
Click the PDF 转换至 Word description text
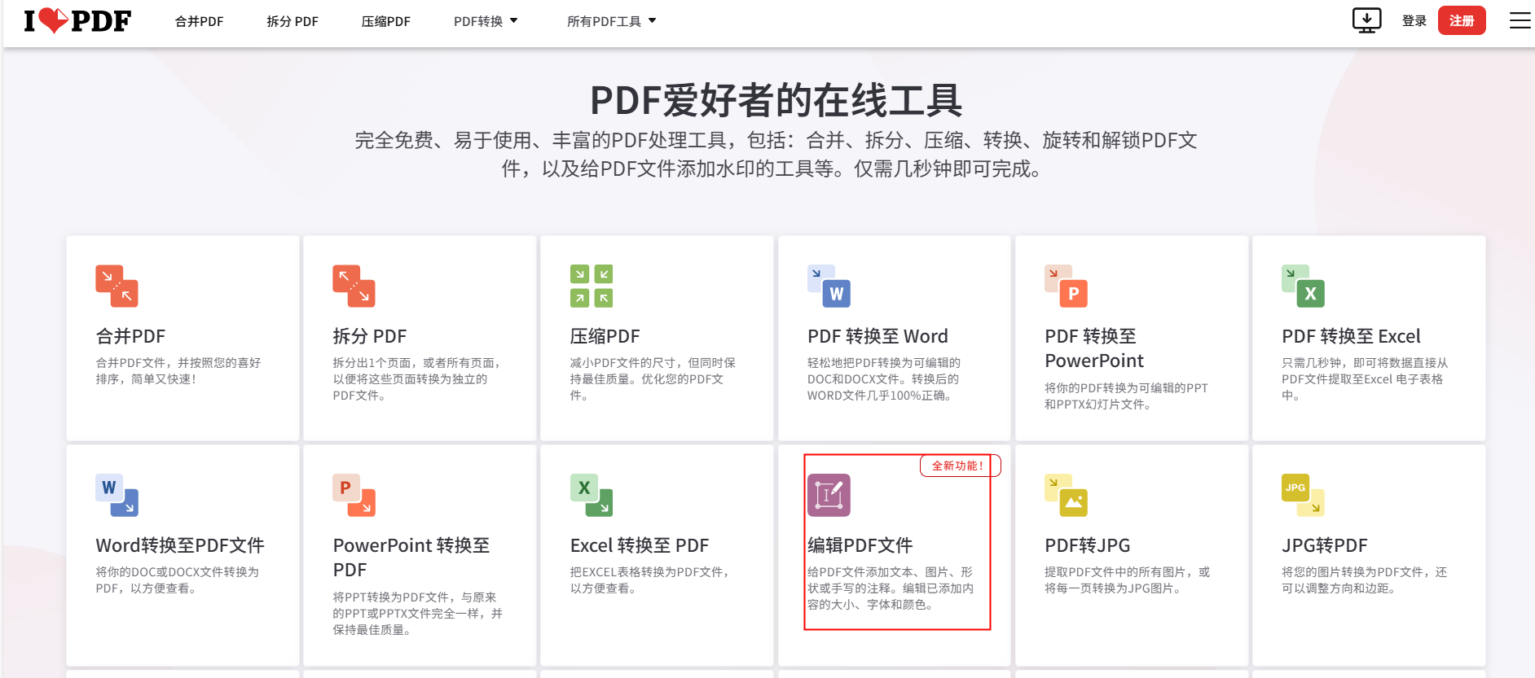[884, 379]
